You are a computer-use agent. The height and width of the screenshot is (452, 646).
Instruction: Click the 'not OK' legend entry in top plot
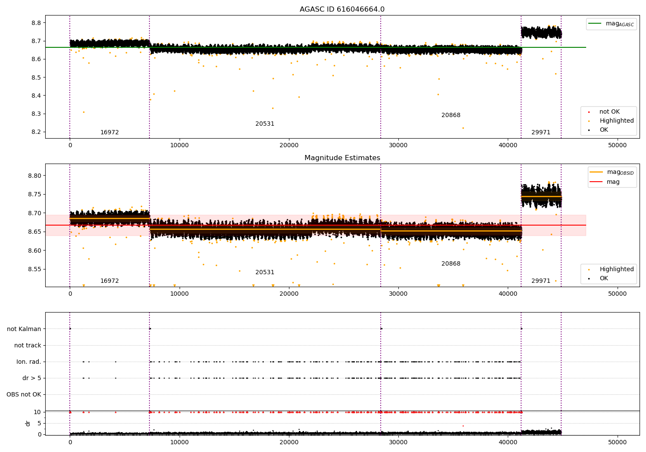pyautogui.click(x=604, y=112)
